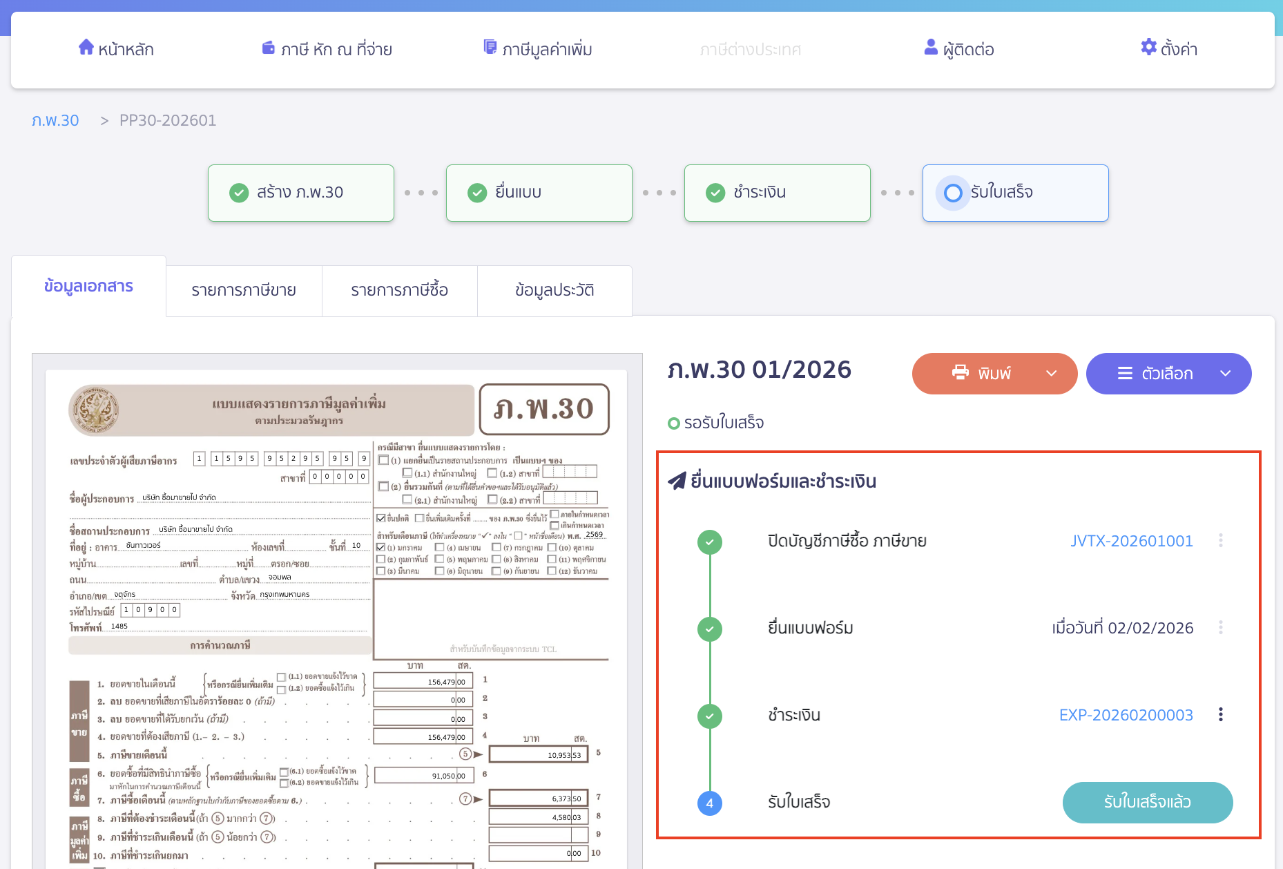Click the green check on สร้าง ภ.พ.30 step
The width and height of the screenshot is (1283, 869).
[239, 193]
